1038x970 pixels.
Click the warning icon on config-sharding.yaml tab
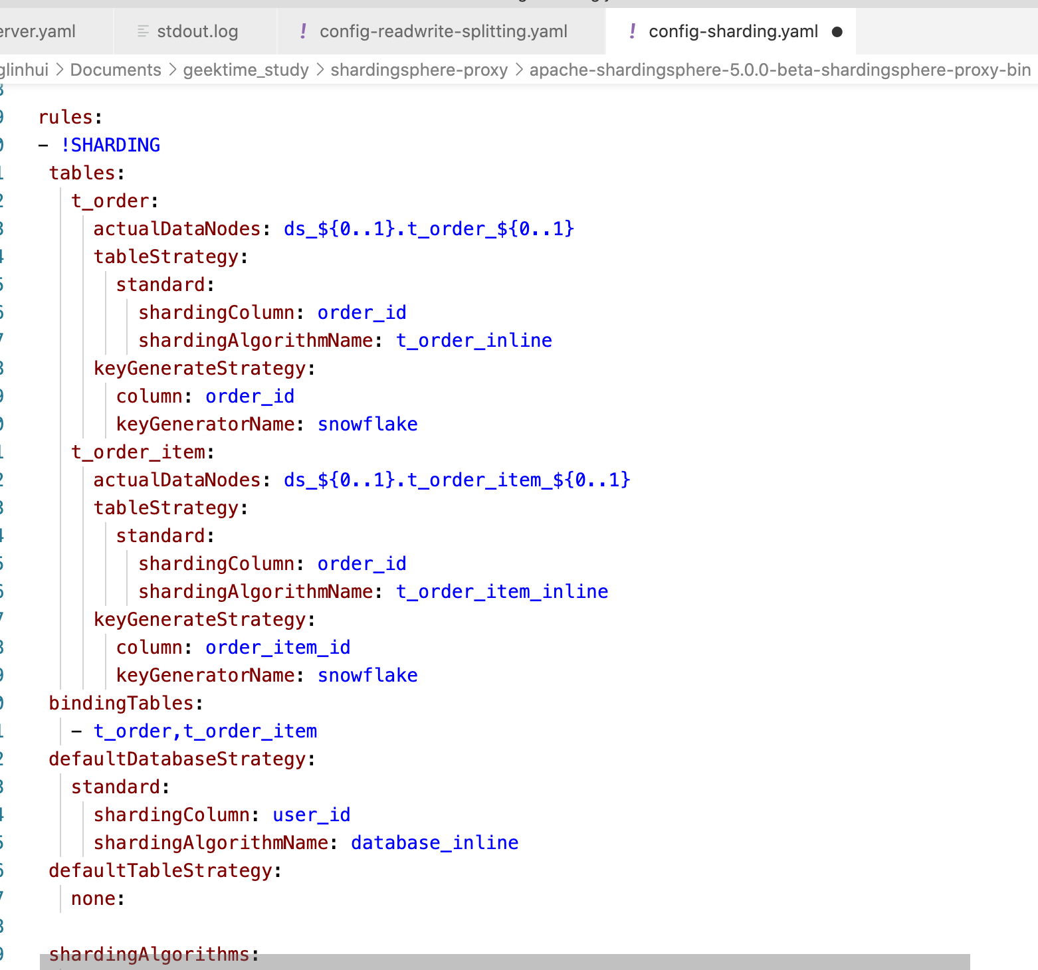(x=633, y=31)
